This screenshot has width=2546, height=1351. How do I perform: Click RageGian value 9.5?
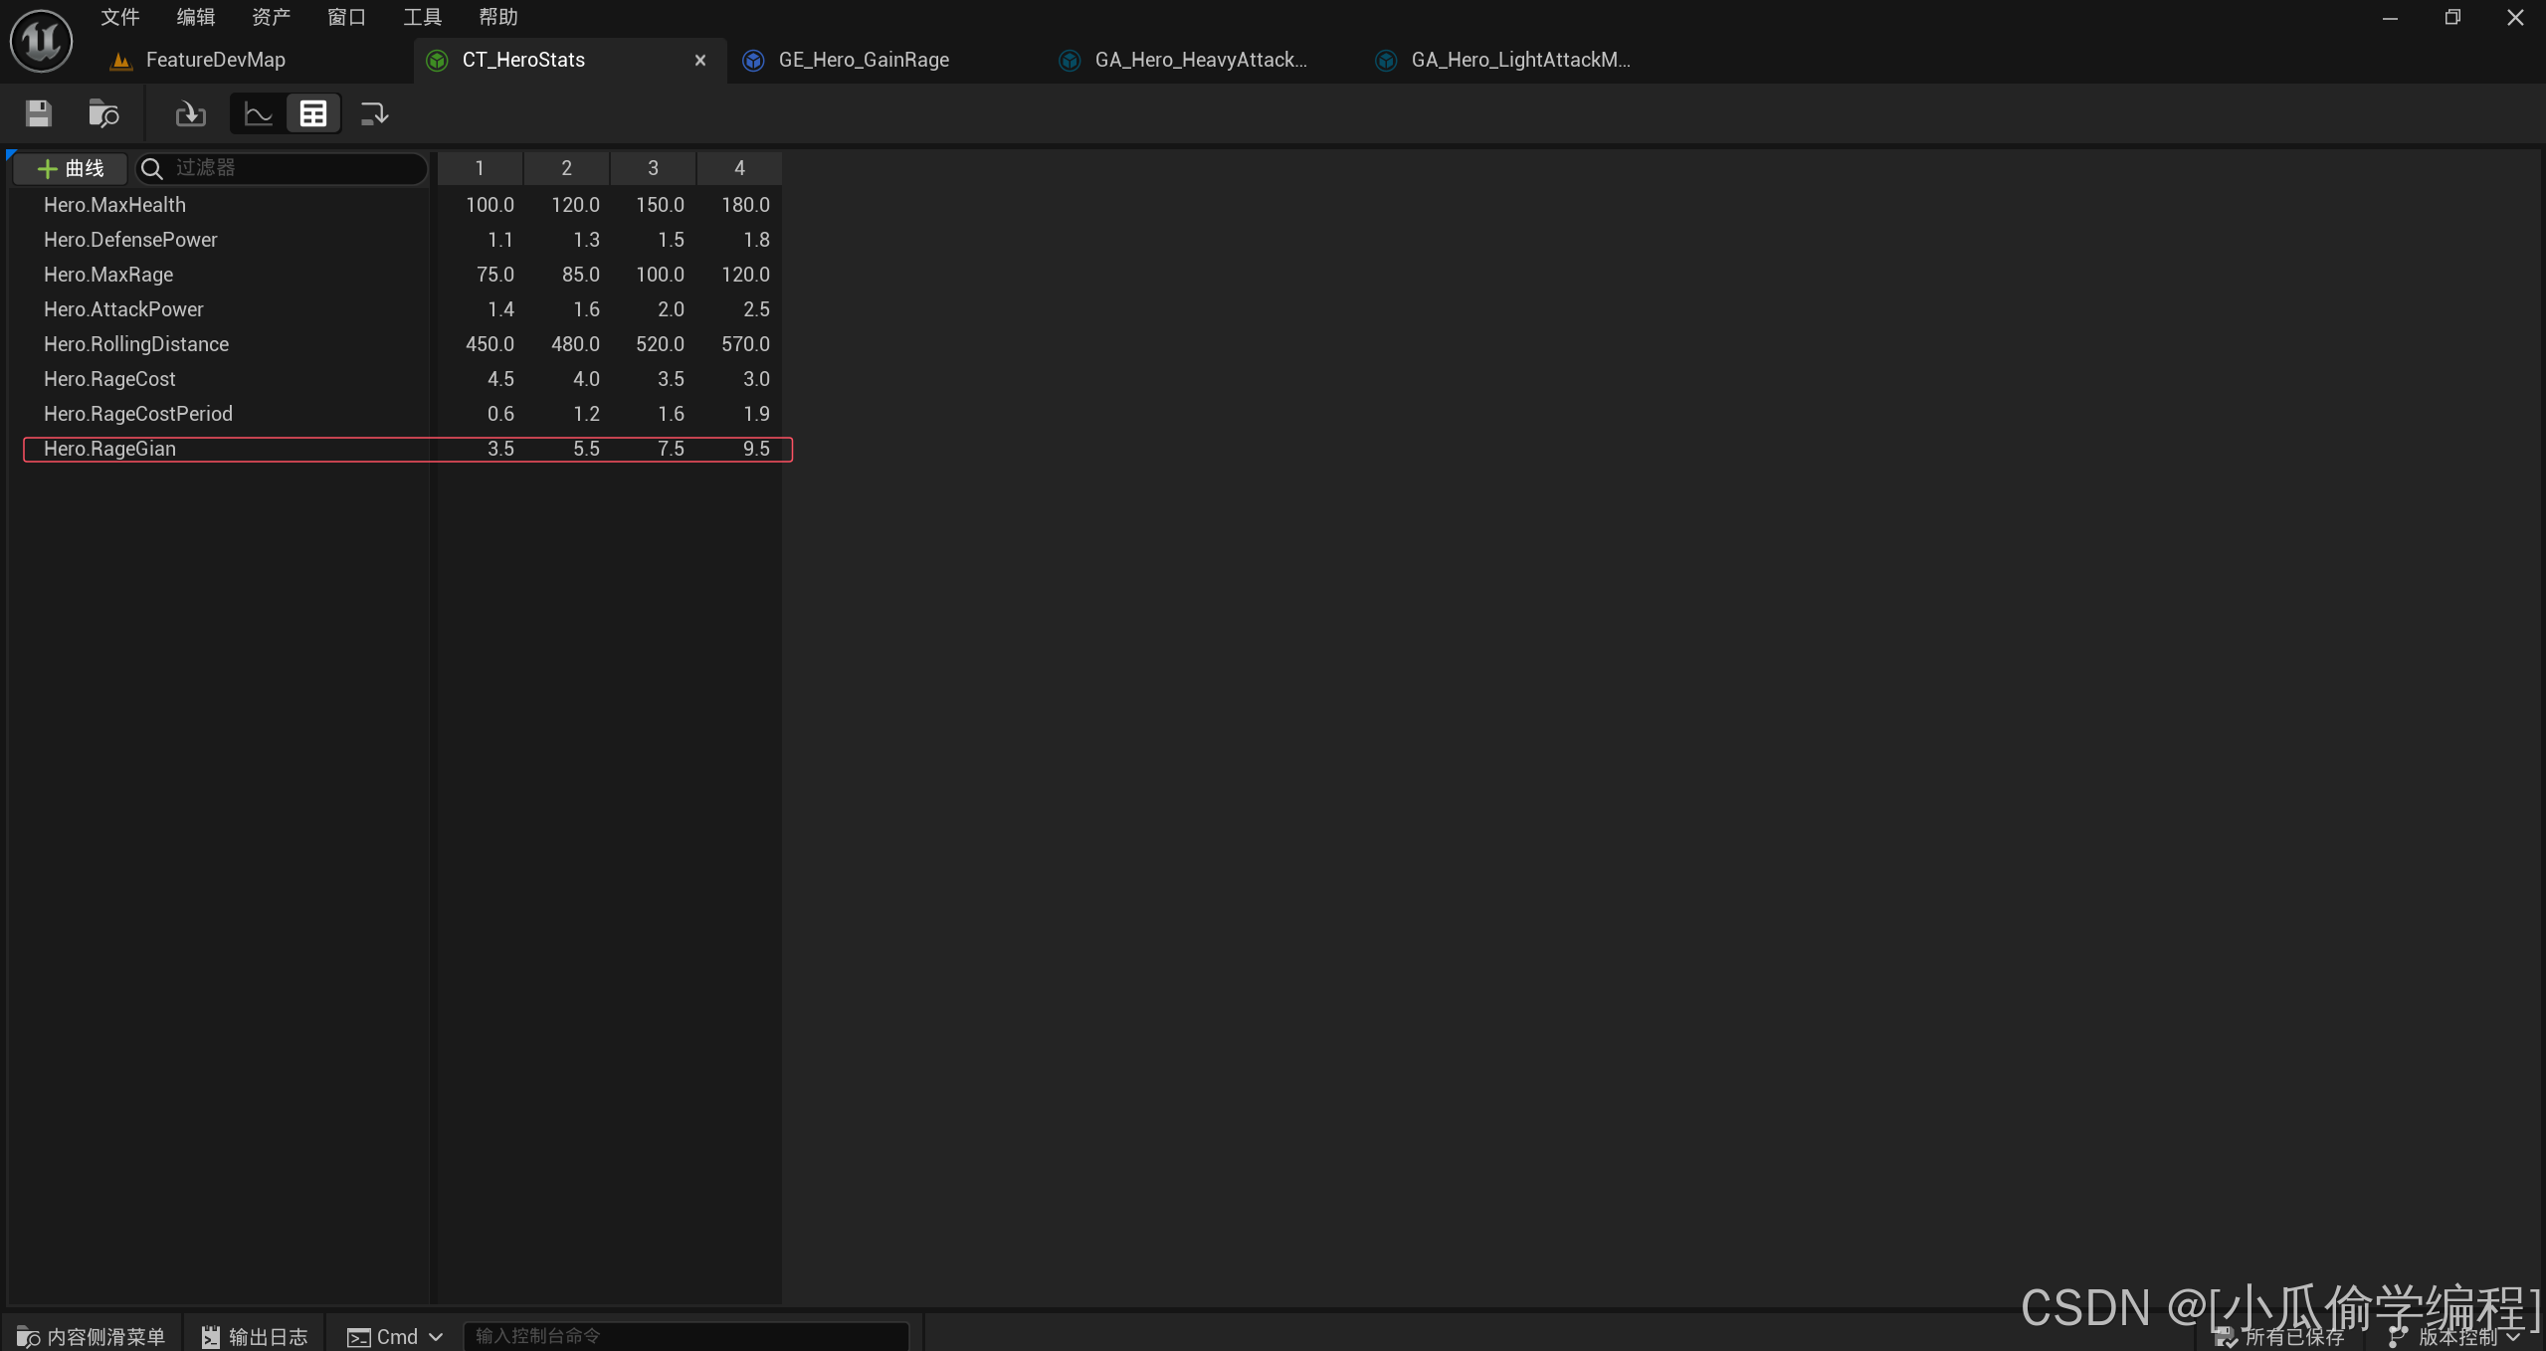[x=756, y=449]
